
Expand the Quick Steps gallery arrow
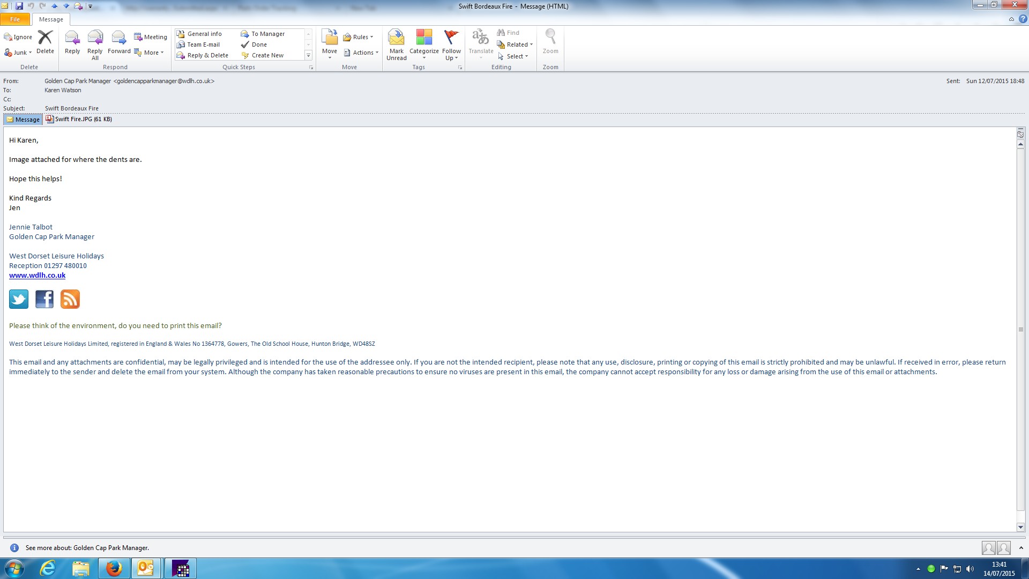click(x=308, y=56)
